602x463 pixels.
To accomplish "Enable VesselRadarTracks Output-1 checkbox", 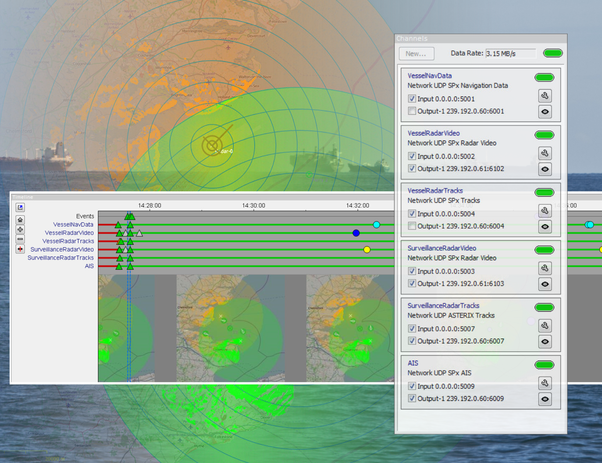I will (x=412, y=226).
